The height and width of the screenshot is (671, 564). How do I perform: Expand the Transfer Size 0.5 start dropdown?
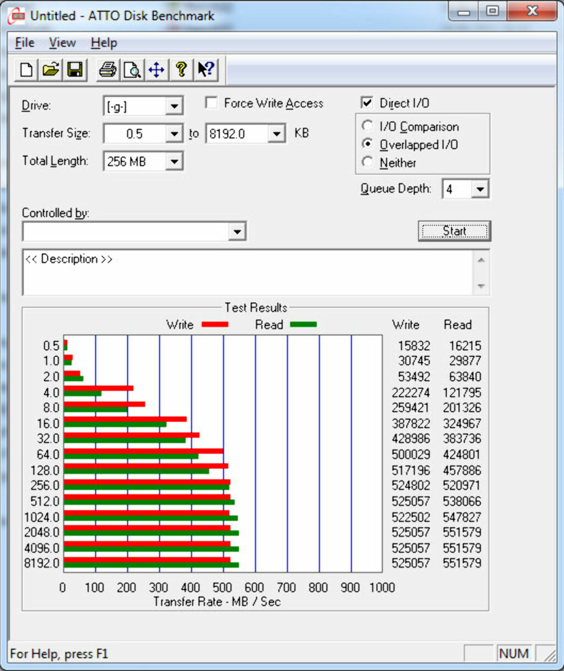click(174, 134)
